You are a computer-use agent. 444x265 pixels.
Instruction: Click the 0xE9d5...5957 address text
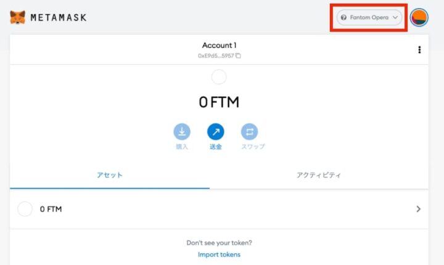pyautogui.click(x=215, y=56)
